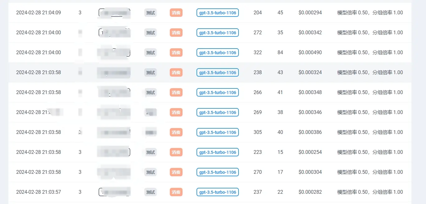This screenshot has width=426, height=204.
Task: Click the gpt-3.5-turbo-1106 tag in the $0.000304 row
Action: (x=218, y=172)
